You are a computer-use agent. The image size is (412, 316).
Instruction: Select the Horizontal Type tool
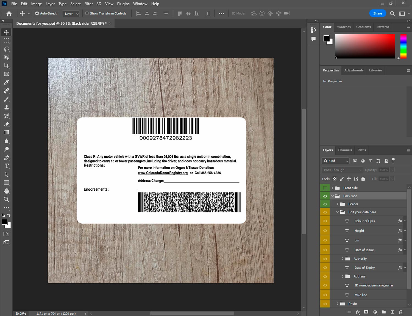coord(6,166)
